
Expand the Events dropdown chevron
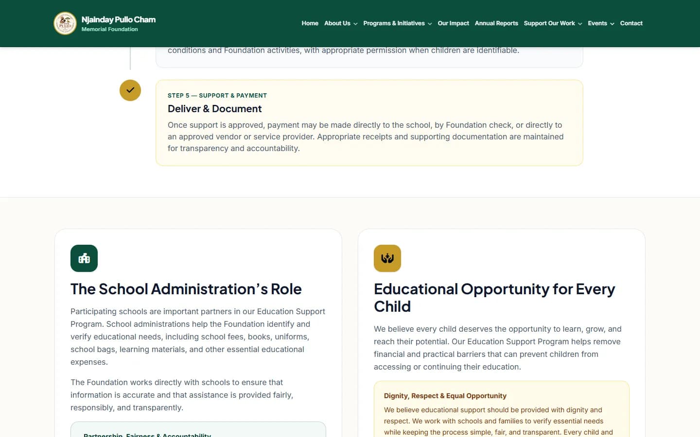tap(612, 24)
